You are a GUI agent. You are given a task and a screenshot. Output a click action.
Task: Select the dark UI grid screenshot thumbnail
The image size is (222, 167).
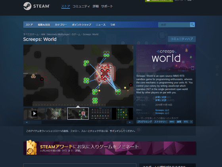(100, 113)
